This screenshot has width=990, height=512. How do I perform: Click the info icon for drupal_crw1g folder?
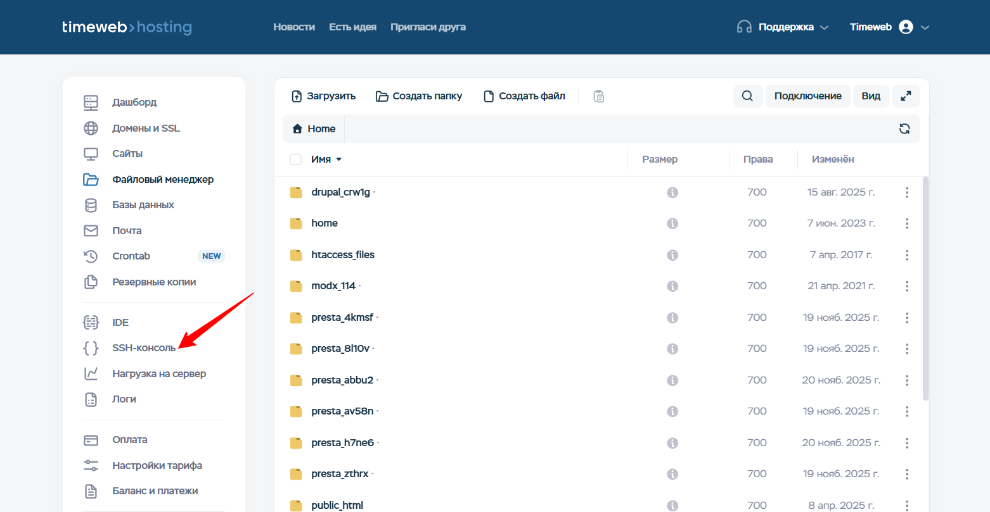(672, 192)
